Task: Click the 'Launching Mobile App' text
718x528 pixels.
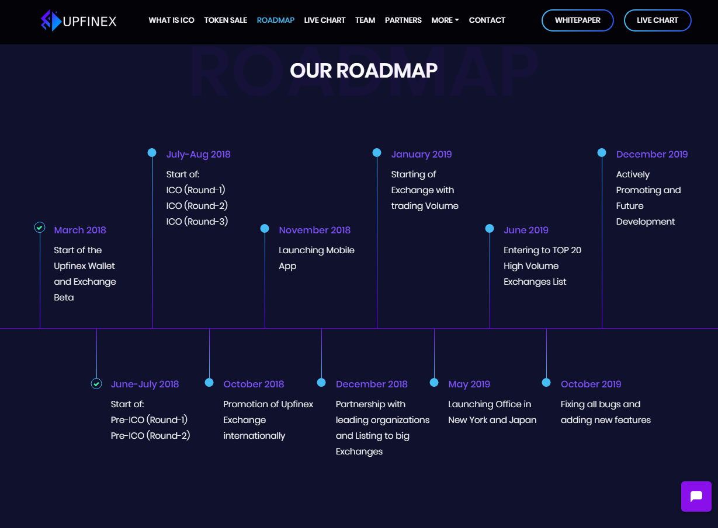Action: tap(317, 258)
